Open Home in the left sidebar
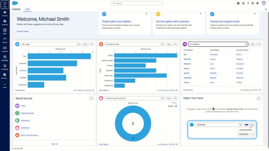The width and height of the screenshot is (269, 151). [5, 5]
